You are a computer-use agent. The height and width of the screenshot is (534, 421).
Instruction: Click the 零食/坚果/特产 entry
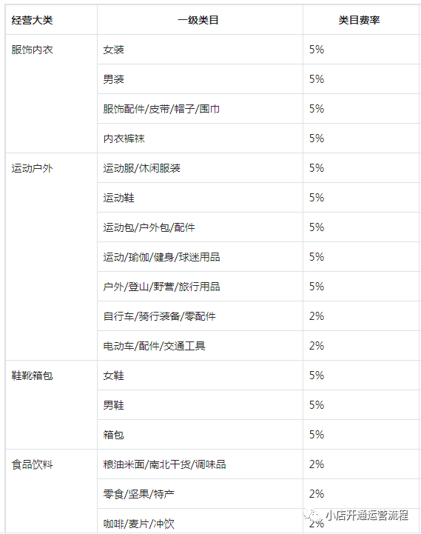[x=139, y=494]
